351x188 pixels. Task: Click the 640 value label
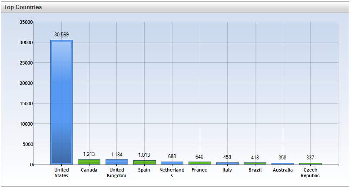[x=199, y=157]
